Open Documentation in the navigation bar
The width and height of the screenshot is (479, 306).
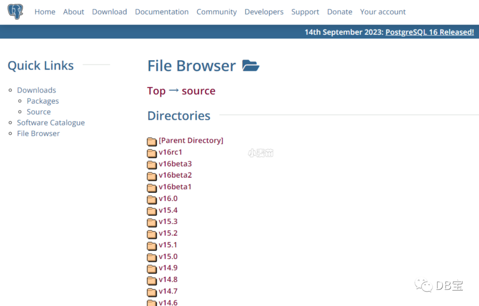coord(161,12)
